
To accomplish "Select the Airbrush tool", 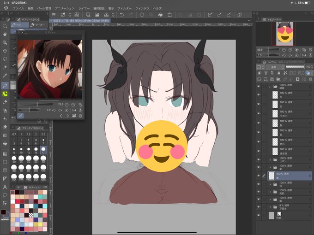I will point(5,110).
